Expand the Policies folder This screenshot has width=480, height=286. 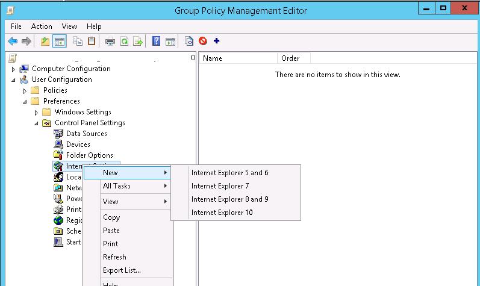25,91
